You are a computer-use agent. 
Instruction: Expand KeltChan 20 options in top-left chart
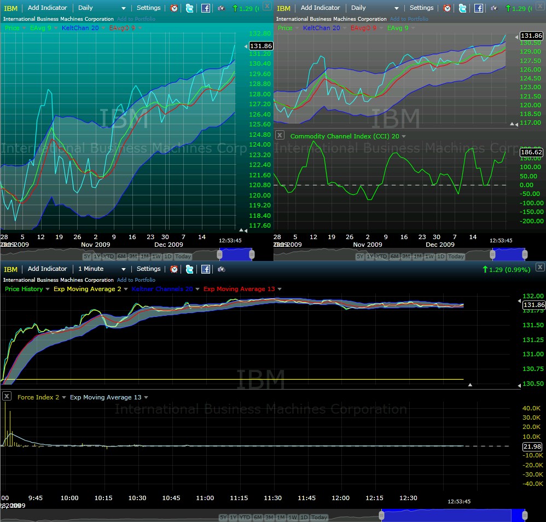(103, 28)
